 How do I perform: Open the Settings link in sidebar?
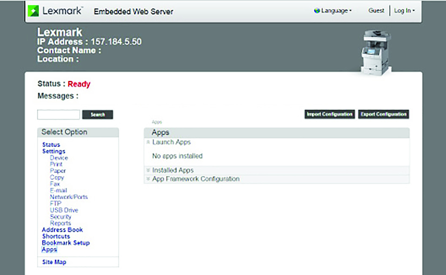click(x=54, y=151)
